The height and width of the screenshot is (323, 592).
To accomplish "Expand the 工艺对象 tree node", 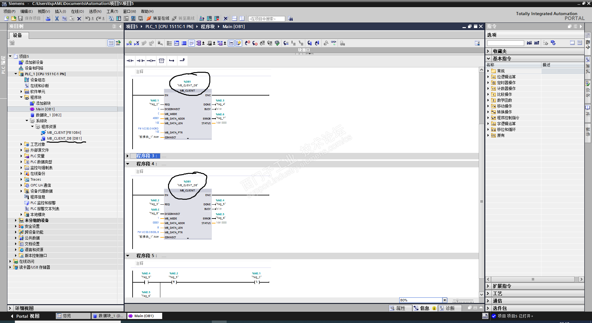I will 21,144.
